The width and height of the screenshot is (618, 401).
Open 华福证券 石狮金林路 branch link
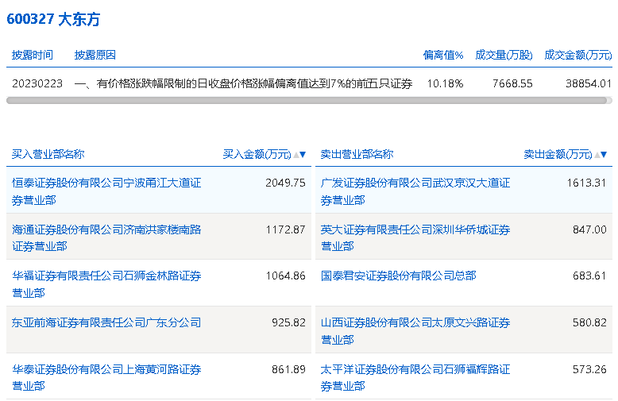coord(106,284)
